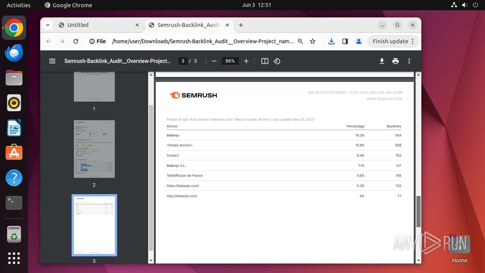Click the current page number field
Viewport: 485px width, 273px height.
183,61
